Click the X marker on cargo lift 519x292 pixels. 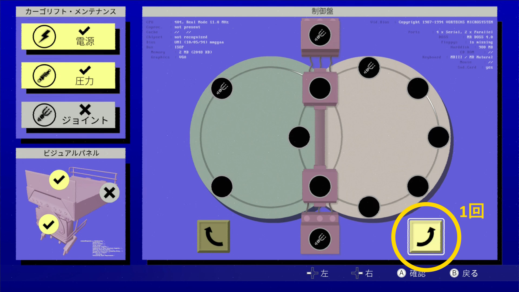coord(109,193)
